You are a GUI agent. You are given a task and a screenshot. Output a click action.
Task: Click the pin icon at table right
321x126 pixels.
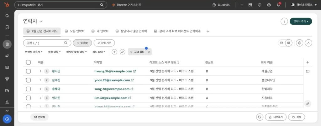[x=308, y=104]
